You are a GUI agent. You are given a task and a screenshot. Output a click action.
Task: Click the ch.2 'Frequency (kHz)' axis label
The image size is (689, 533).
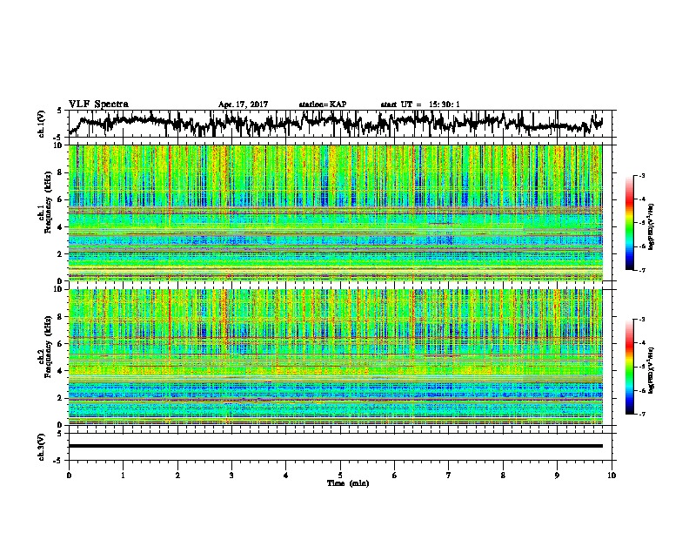coord(48,347)
